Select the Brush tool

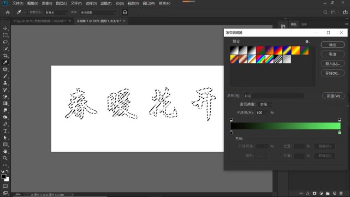[x=5, y=76]
